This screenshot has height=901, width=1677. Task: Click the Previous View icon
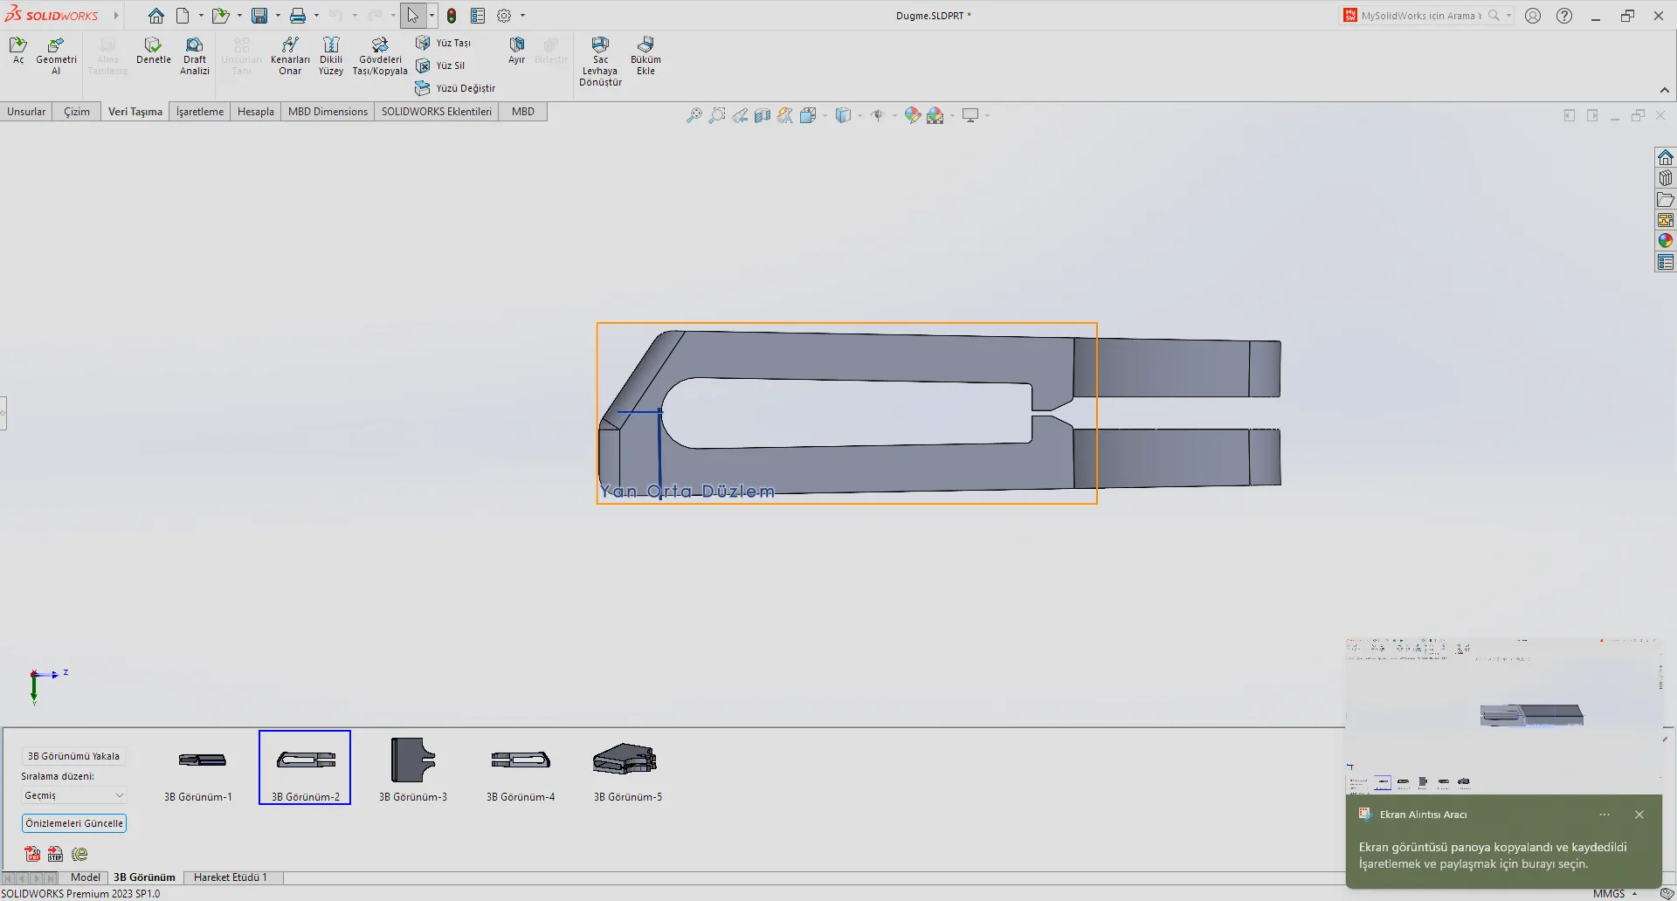coord(739,115)
